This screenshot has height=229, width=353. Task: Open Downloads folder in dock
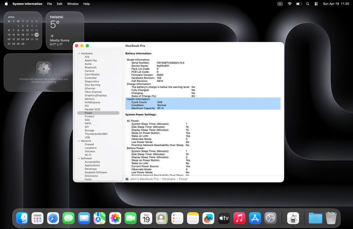coord(315,218)
